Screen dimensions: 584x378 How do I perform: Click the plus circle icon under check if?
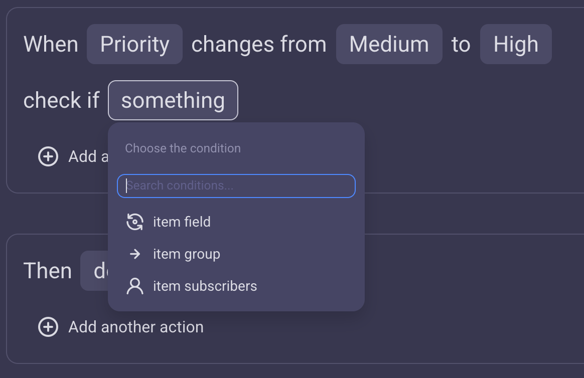pyautogui.click(x=48, y=156)
